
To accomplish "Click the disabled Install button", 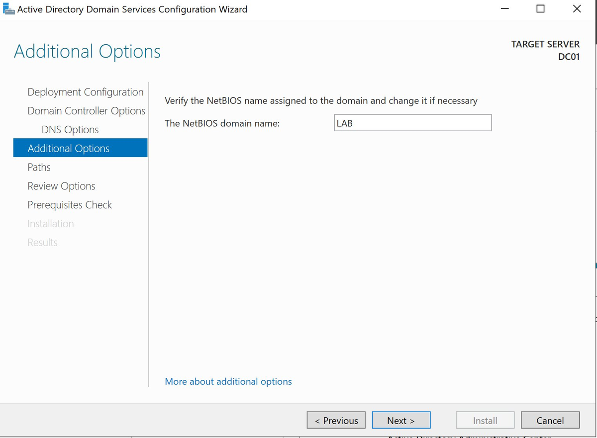I will (x=485, y=420).
